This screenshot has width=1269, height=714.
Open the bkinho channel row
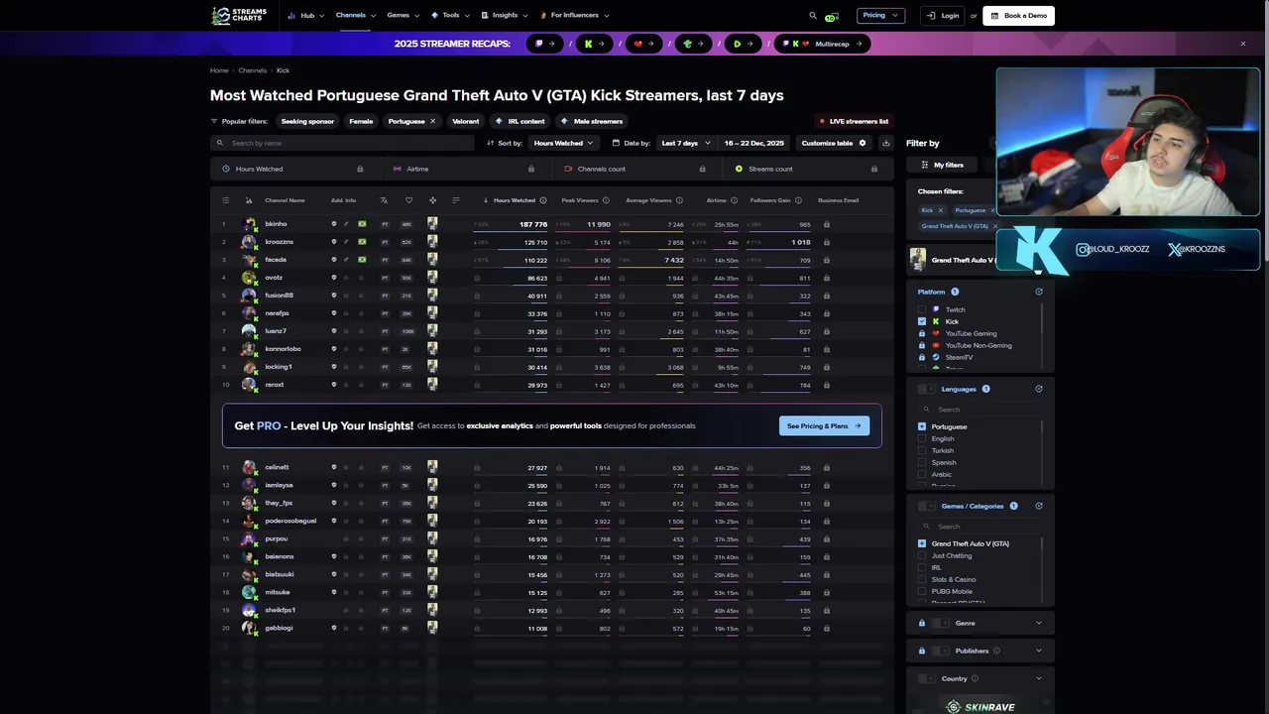pos(551,224)
